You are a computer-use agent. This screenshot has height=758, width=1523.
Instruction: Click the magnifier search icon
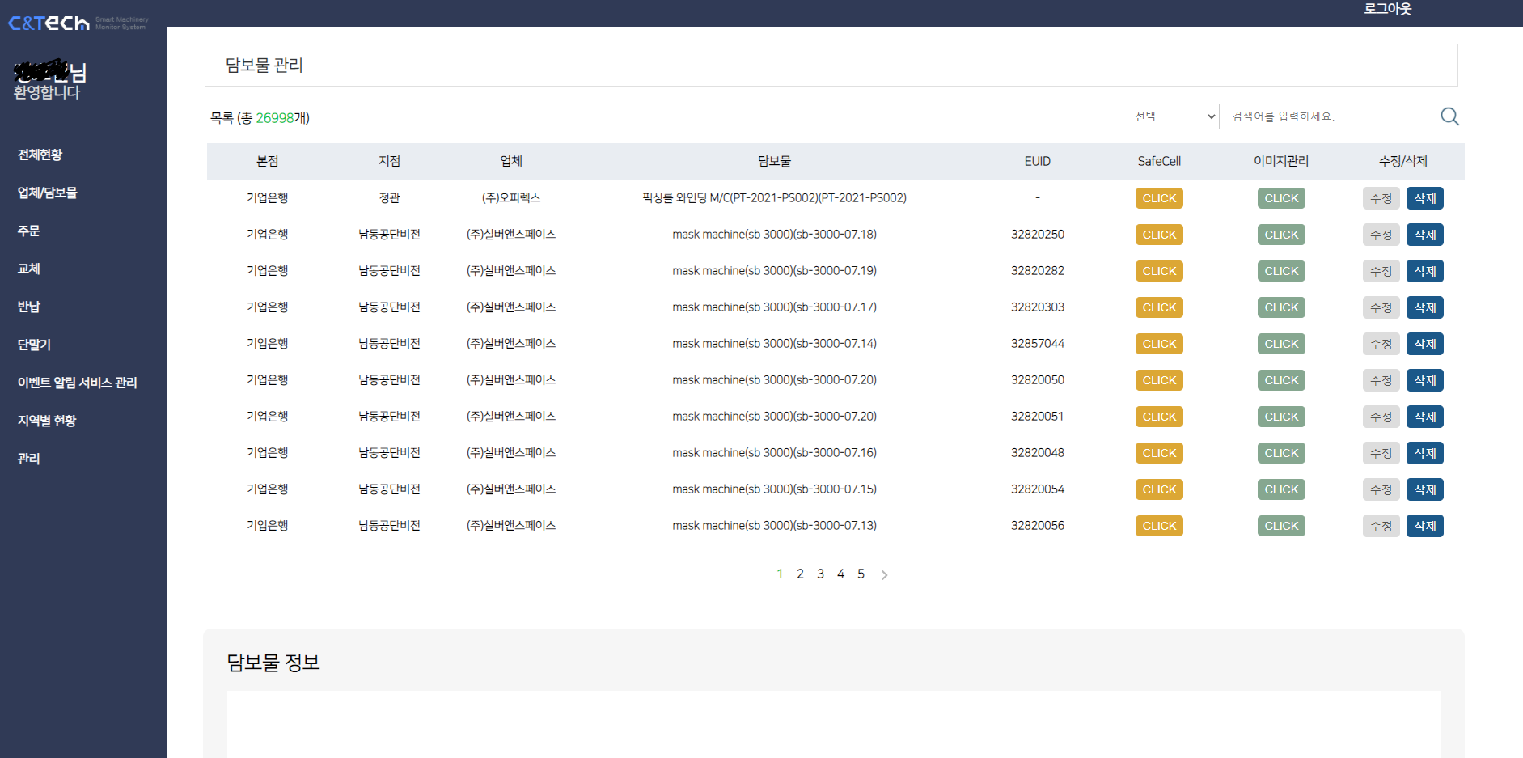[x=1449, y=116]
